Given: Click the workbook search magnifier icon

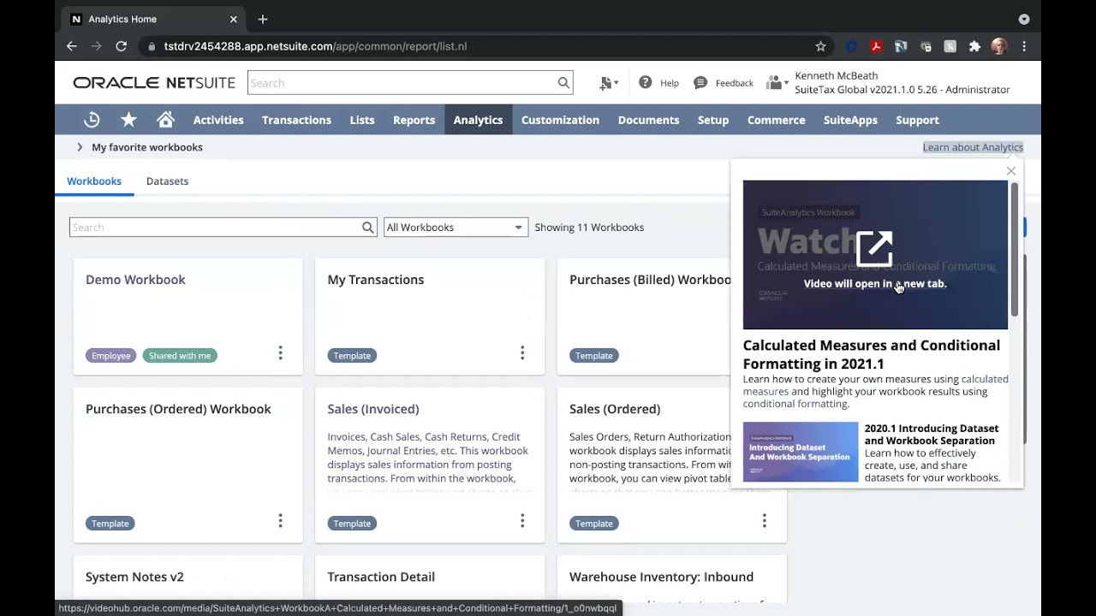Looking at the screenshot, I should click(x=368, y=227).
